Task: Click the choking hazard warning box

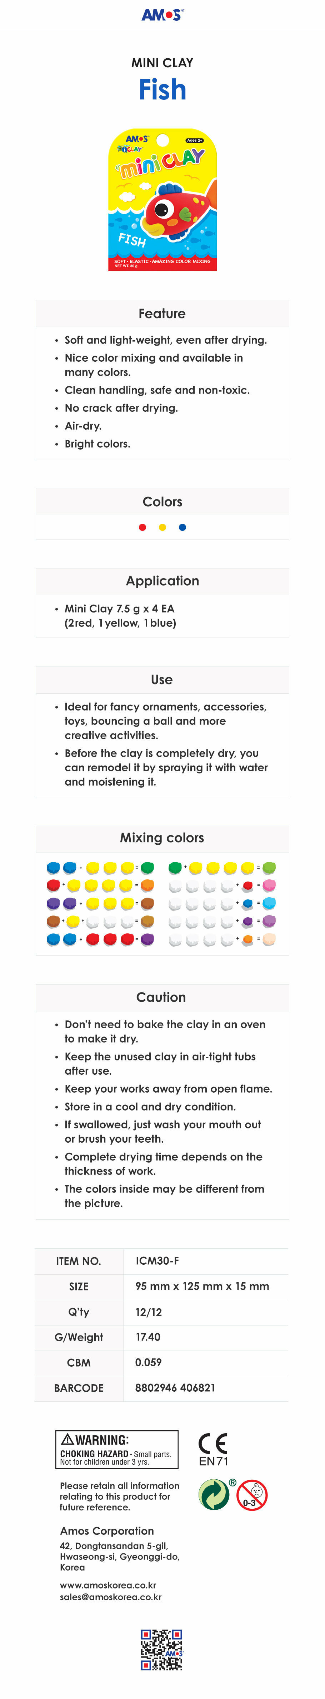Action: 117,1450
